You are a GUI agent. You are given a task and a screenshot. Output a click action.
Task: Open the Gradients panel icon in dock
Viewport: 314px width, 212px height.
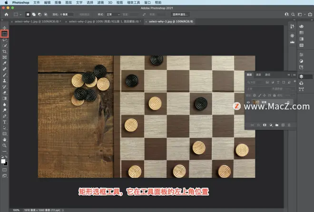(301, 39)
